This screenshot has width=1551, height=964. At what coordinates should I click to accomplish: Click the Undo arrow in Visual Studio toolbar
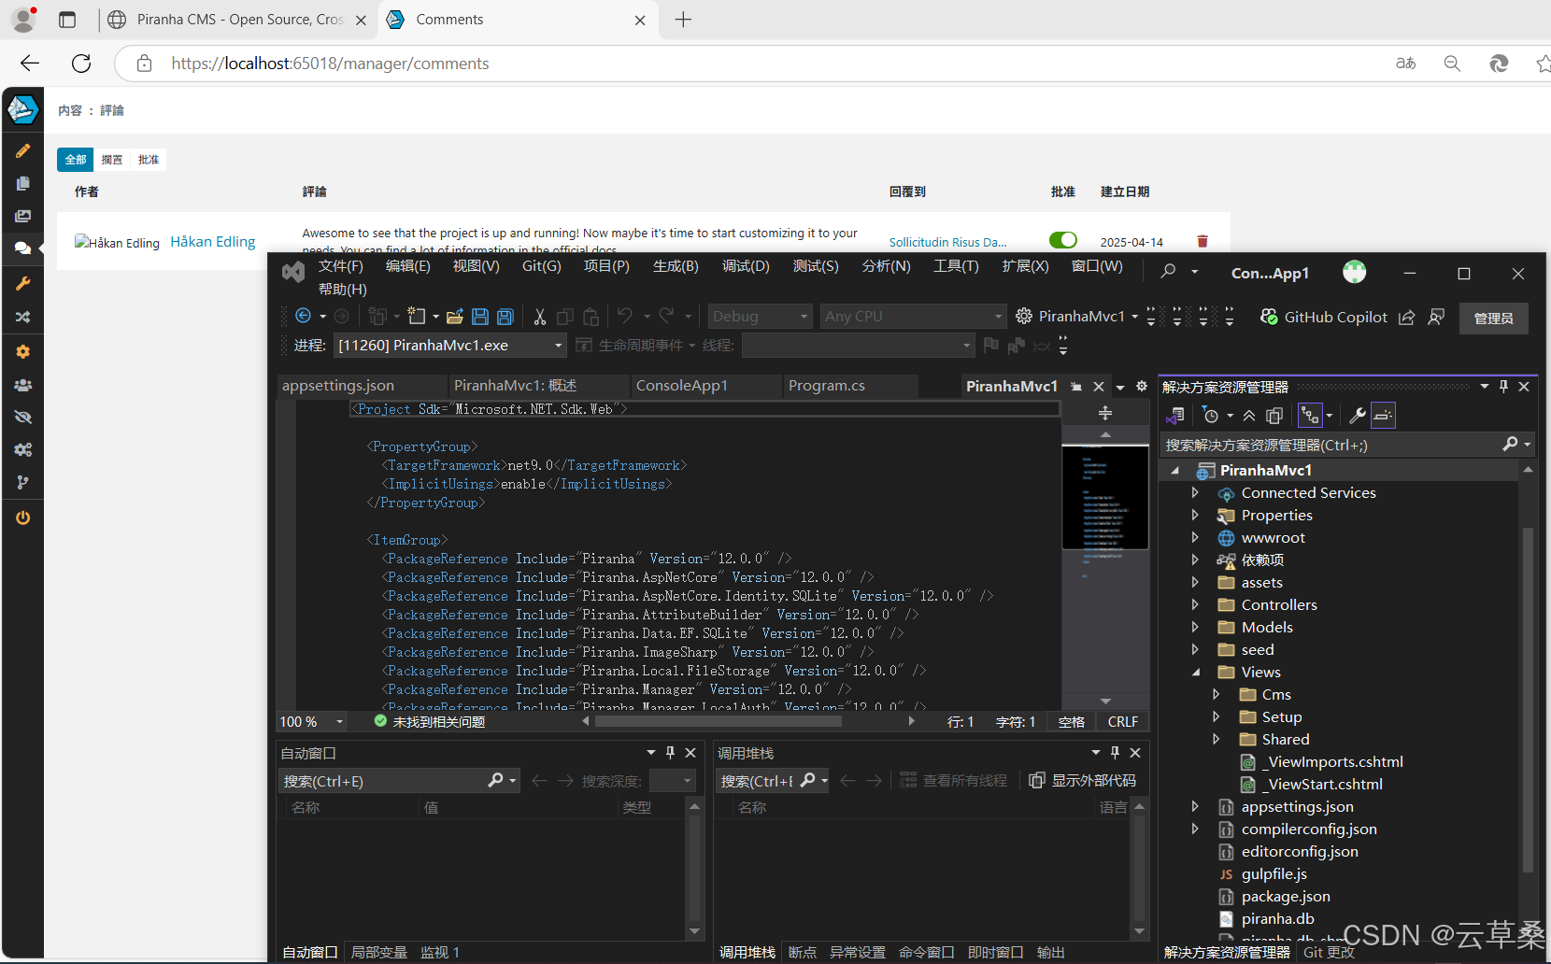click(x=625, y=316)
